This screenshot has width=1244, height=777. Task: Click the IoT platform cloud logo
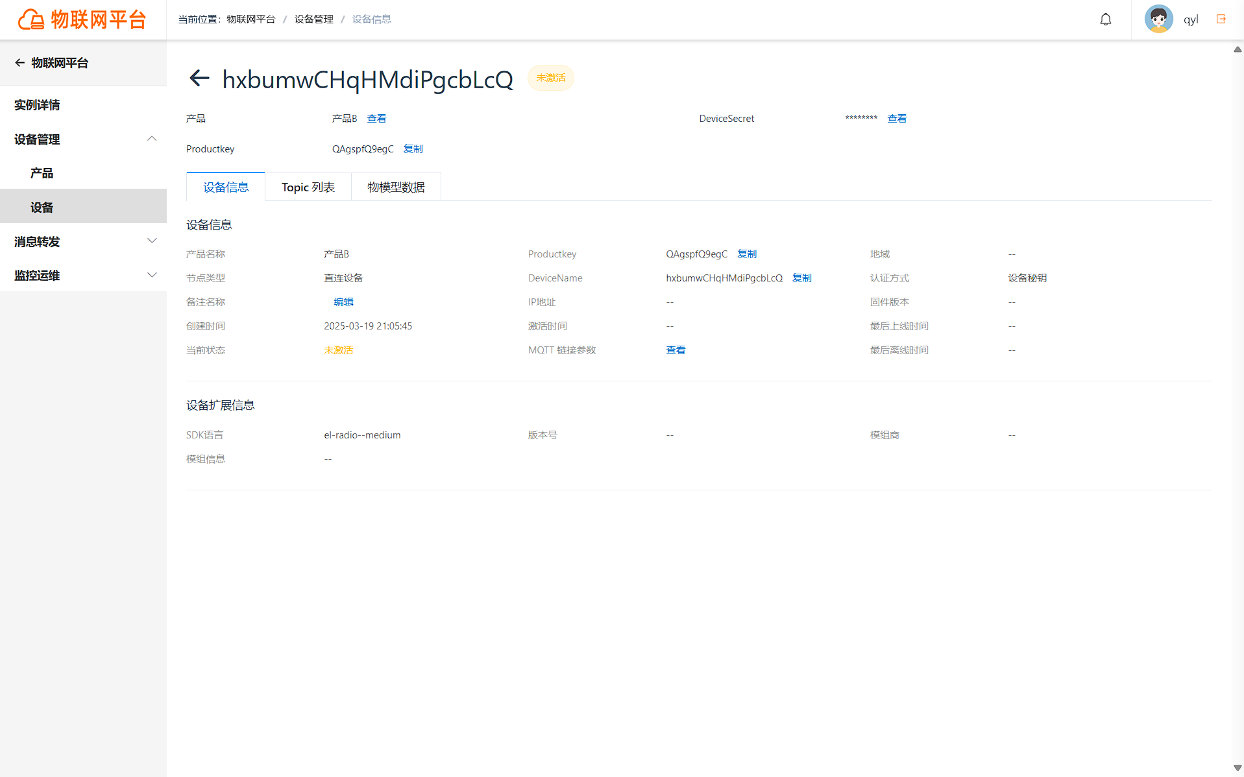[30, 19]
